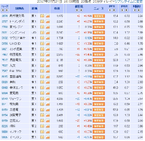The width and height of the screenshot is (145, 141).
Task: Open chart icon for code 2737 row
Action: pyautogui.click(x=48, y=22)
